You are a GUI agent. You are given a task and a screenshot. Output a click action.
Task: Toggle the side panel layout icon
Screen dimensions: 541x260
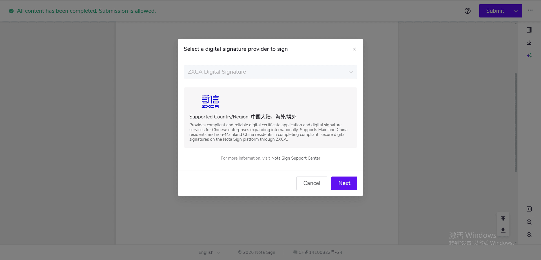point(529,30)
